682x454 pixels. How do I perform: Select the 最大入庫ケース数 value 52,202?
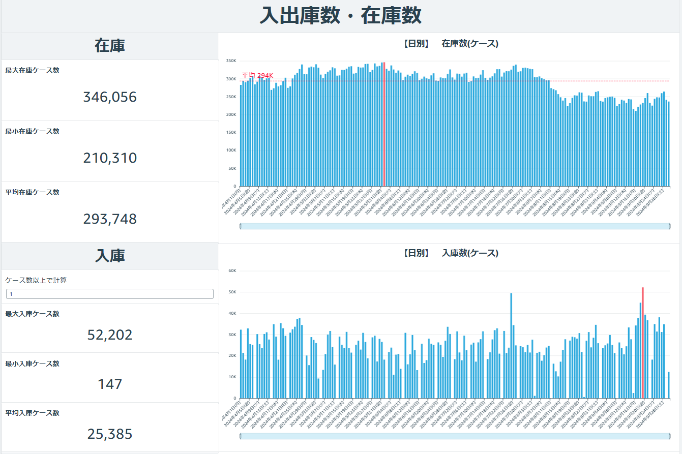(x=110, y=335)
